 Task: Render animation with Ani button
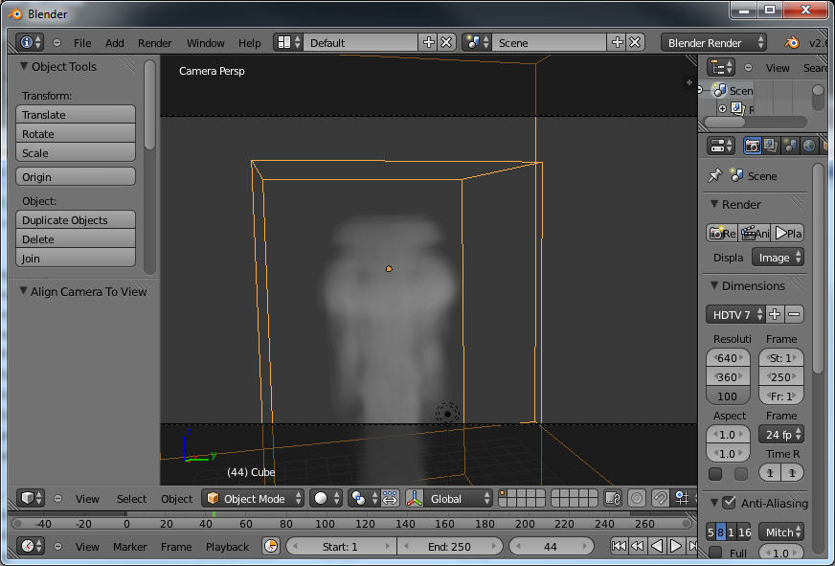(x=755, y=234)
